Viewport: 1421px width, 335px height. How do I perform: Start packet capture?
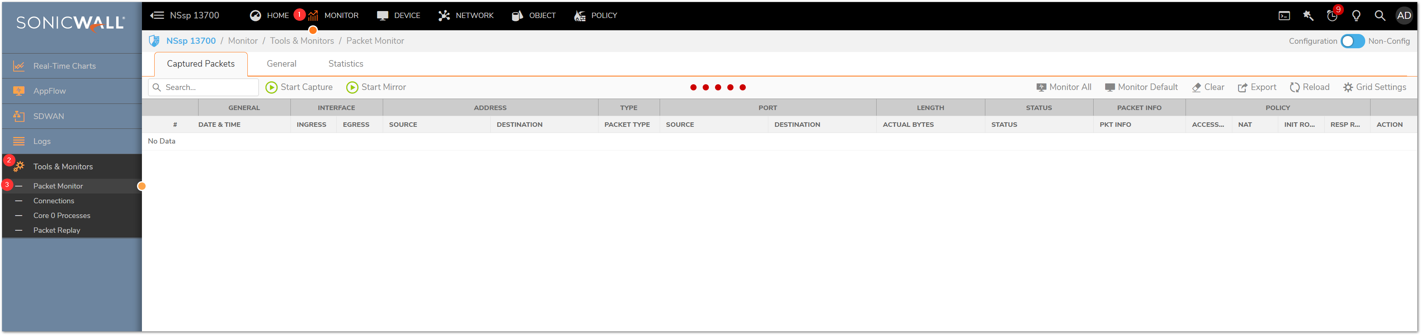click(299, 88)
